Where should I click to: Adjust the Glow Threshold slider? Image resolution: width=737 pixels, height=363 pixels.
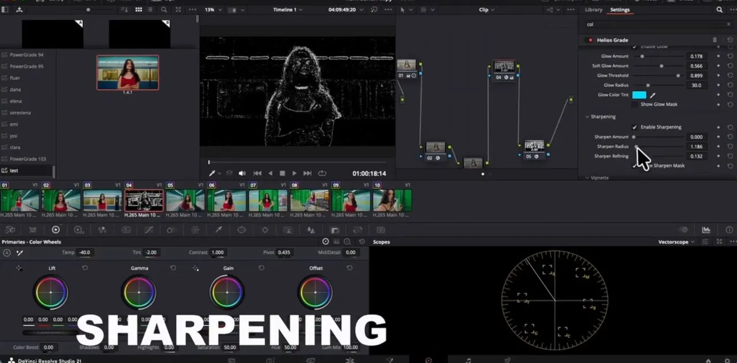click(x=658, y=75)
